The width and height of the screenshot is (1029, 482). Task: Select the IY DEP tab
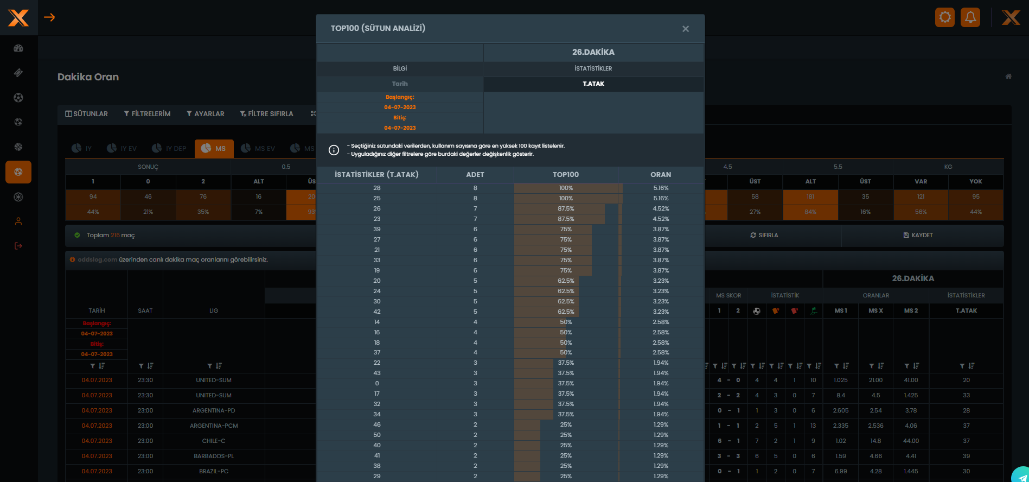coord(169,148)
